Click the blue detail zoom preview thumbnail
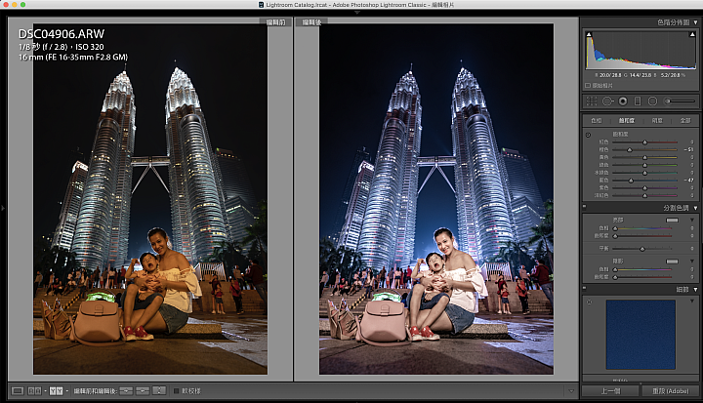703x403 pixels. [x=641, y=335]
